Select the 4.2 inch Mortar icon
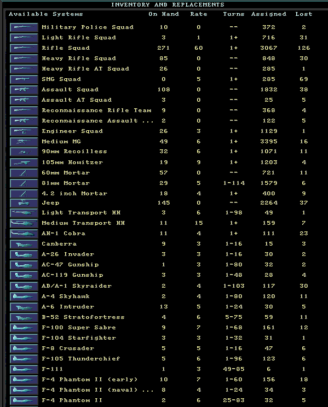The width and height of the screenshot is (328, 407). click(24, 194)
